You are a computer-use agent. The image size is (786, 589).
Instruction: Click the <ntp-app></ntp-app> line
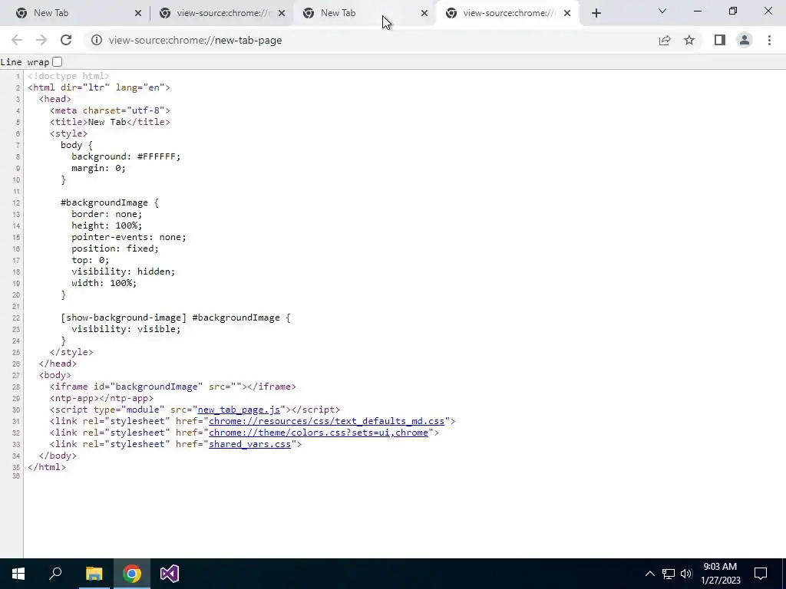coord(102,398)
